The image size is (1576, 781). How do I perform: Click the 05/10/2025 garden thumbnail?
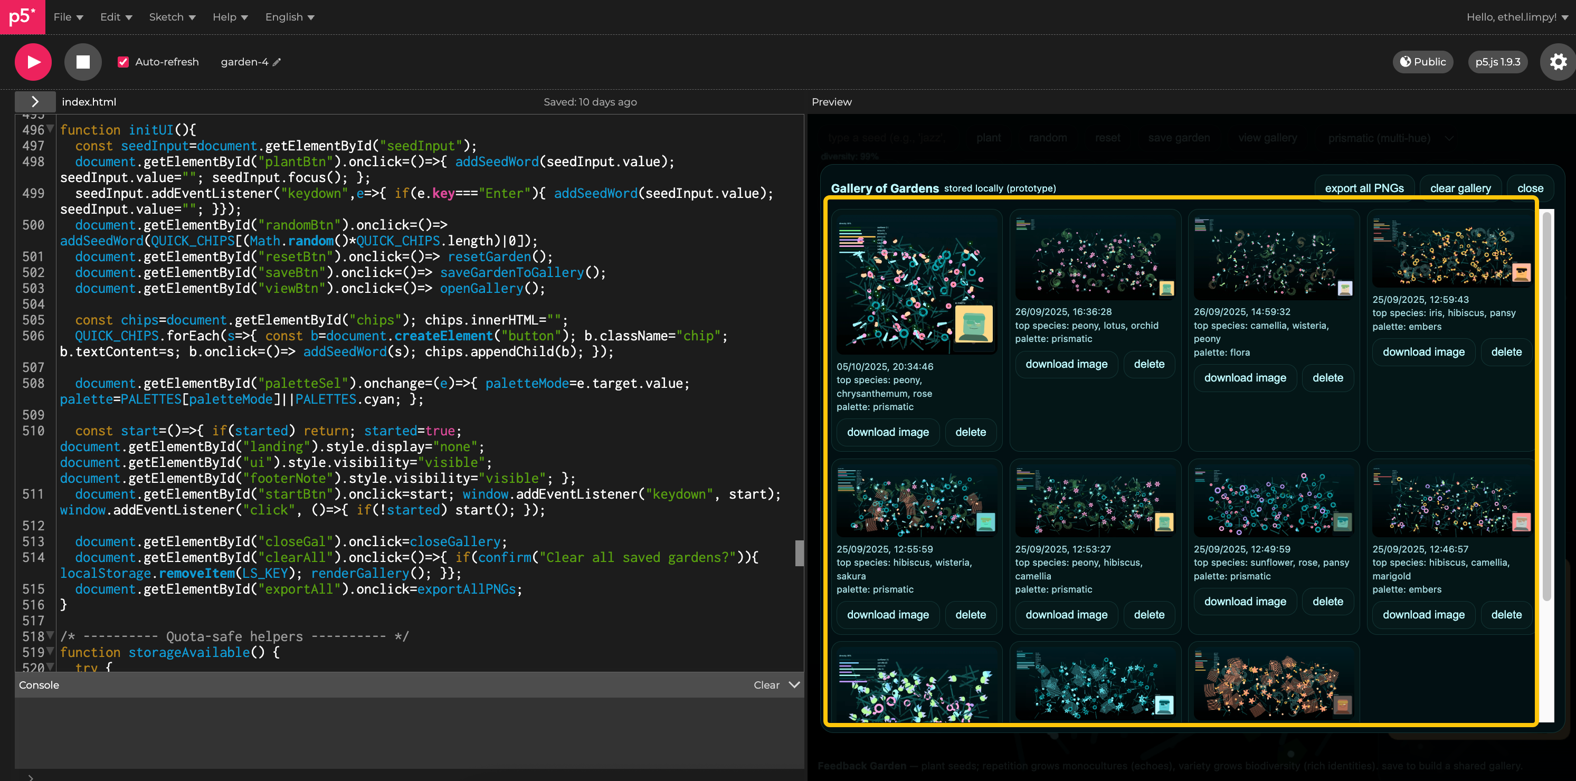pyautogui.click(x=916, y=284)
